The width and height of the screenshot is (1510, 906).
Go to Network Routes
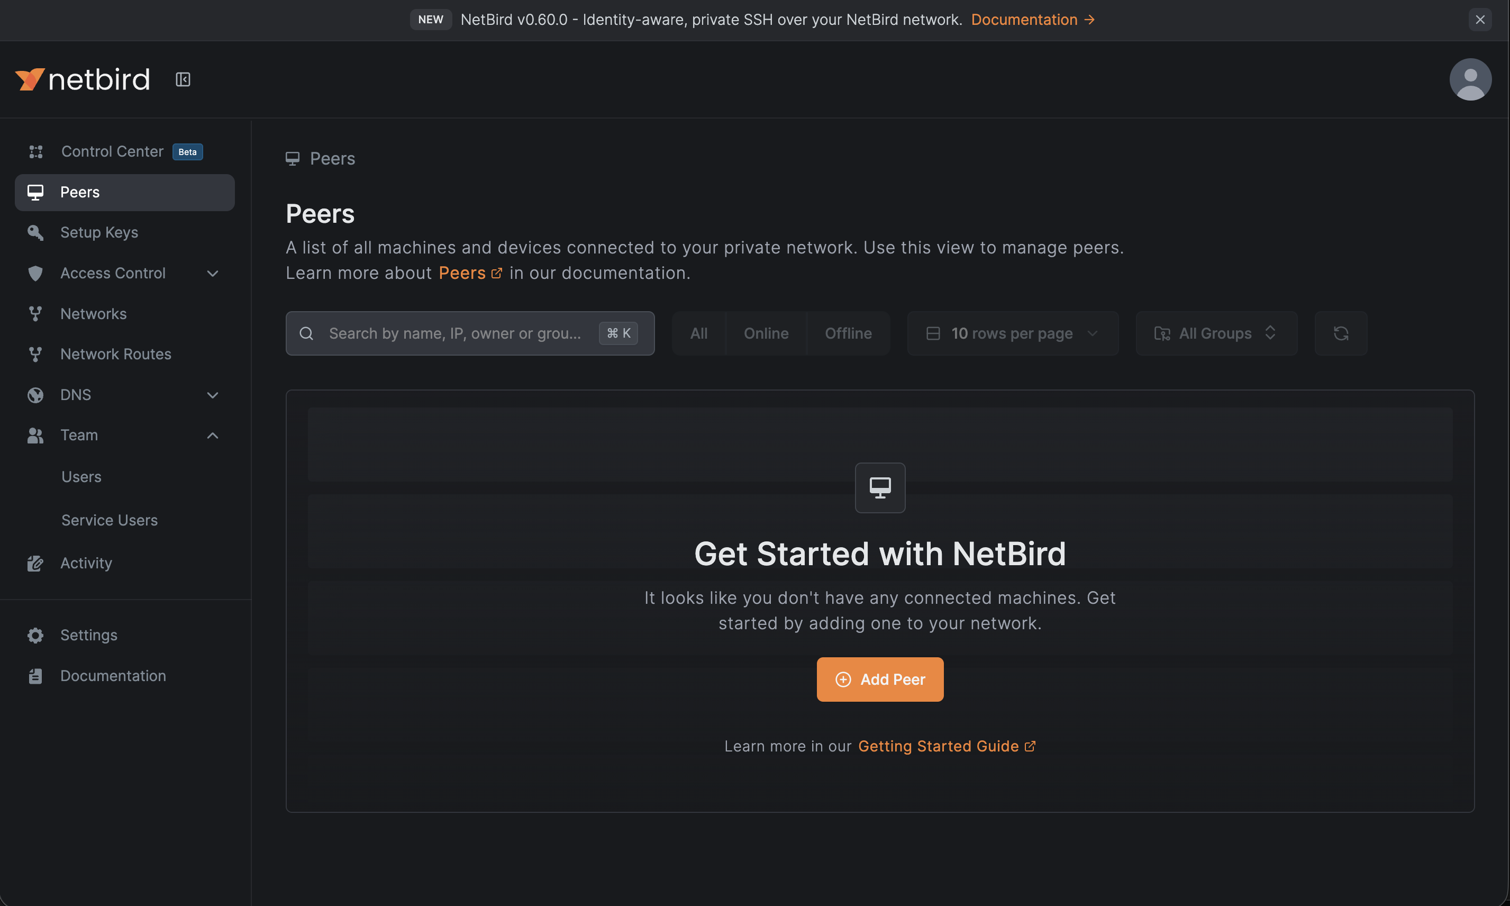coord(115,354)
